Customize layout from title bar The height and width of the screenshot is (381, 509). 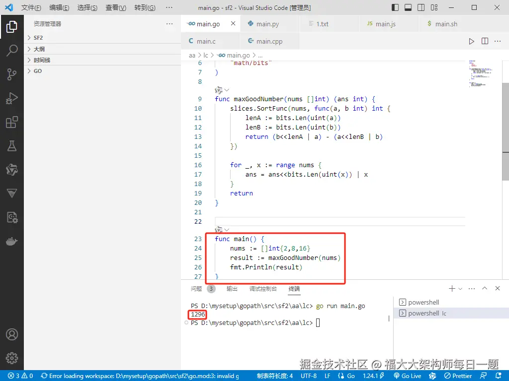pos(434,7)
